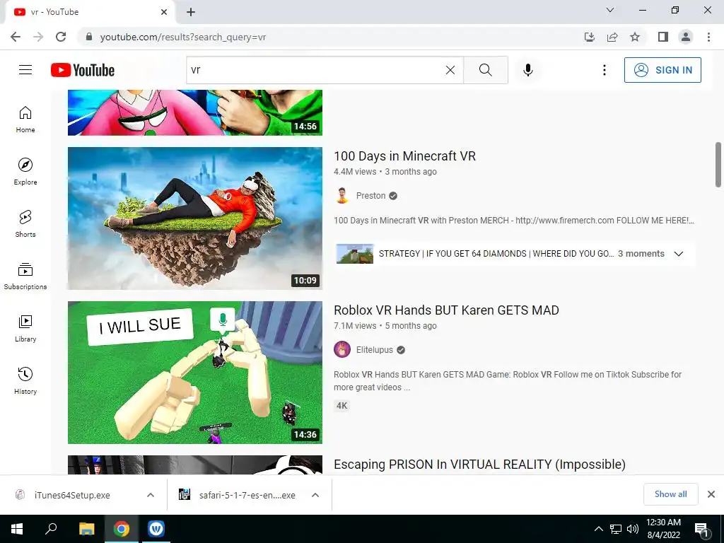Open network status icon in tray

coord(616,529)
